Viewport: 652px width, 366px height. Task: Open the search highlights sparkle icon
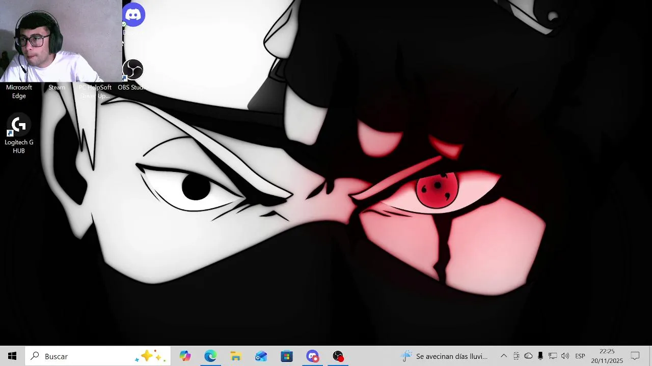(151, 356)
